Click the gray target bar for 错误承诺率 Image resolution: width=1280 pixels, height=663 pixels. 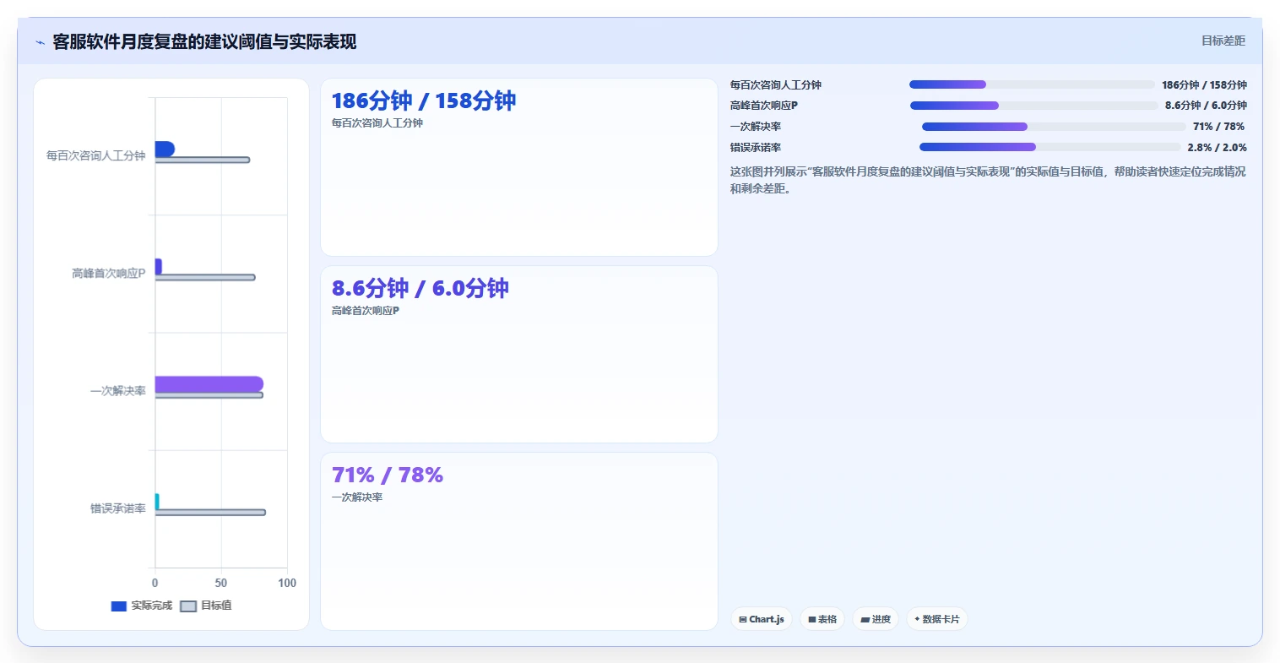(x=210, y=513)
